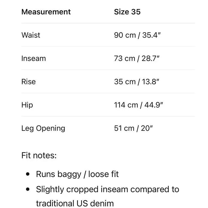Image resolution: width=208 pixels, height=208 pixels.
Task: Click the Size 35 column header
Action: pyautogui.click(x=127, y=12)
